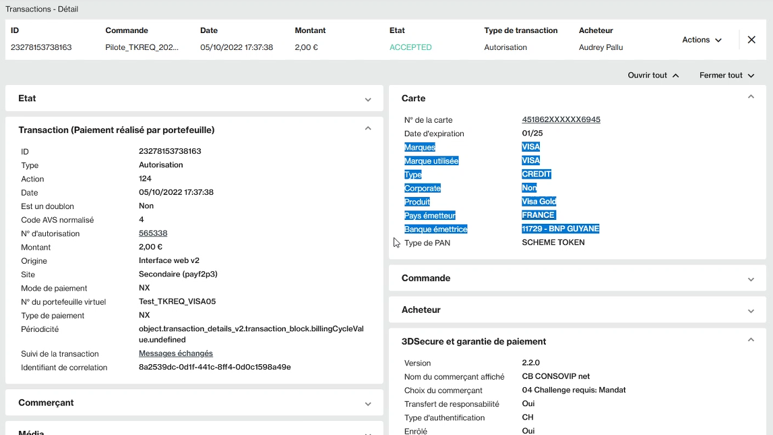Screen dimensions: 773x435
Task: Expand the Commande section
Action: 751,279
